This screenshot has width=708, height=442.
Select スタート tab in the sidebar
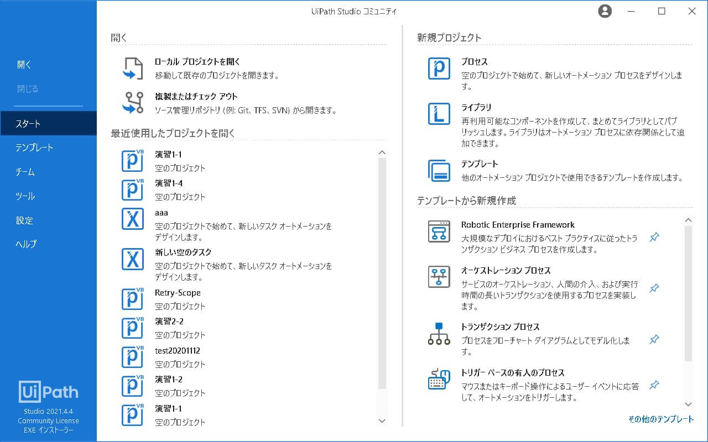coord(48,124)
